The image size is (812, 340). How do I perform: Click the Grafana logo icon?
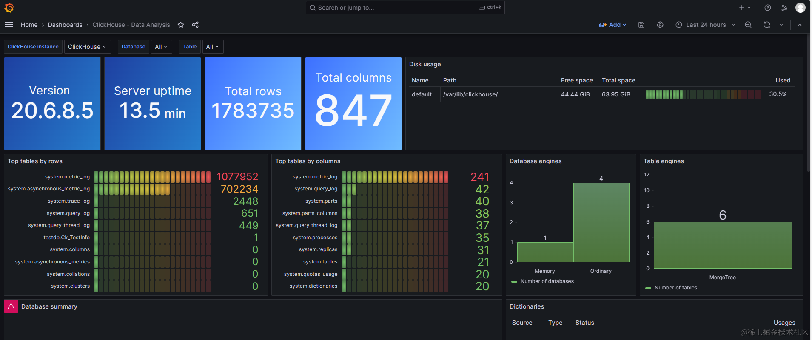(9, 8)
